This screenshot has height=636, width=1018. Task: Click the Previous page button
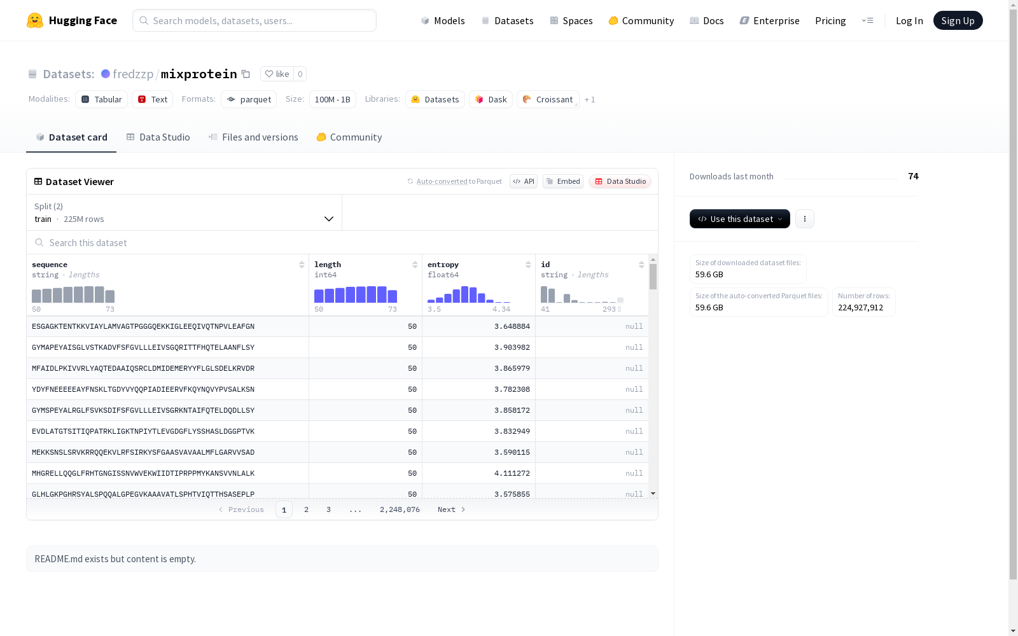coord(241,509)
